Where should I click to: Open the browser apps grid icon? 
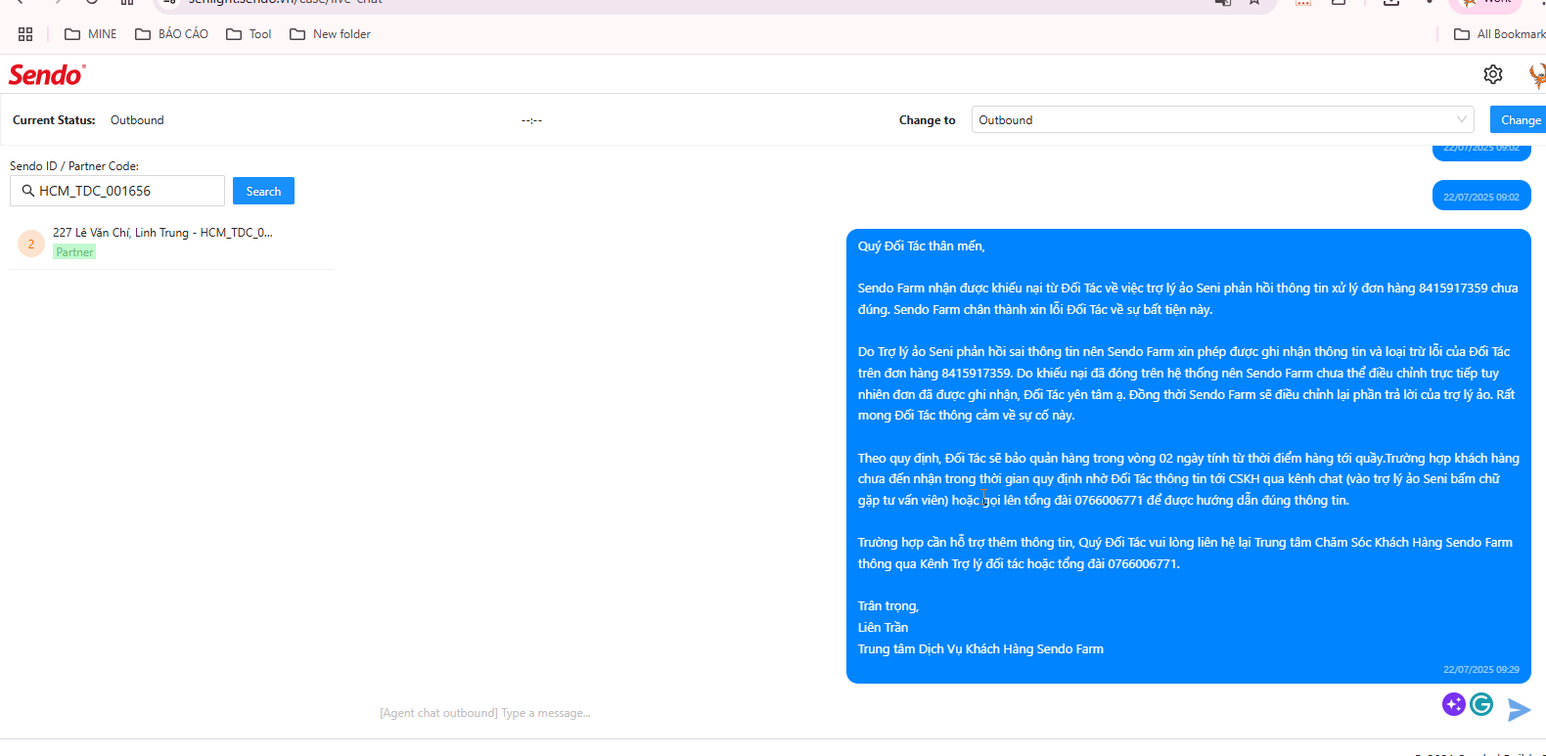click(x=25, y=34)
